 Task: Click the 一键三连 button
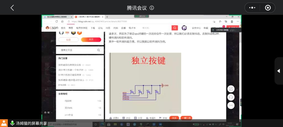point(186,118)
